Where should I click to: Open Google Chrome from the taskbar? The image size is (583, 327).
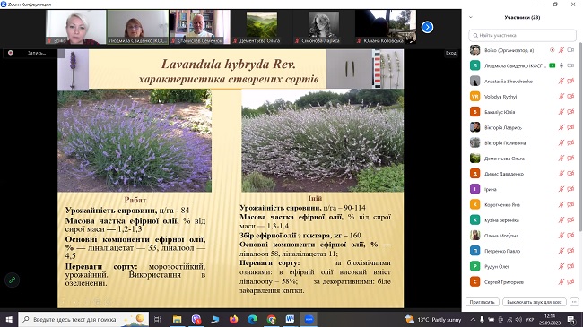point(271,319)
